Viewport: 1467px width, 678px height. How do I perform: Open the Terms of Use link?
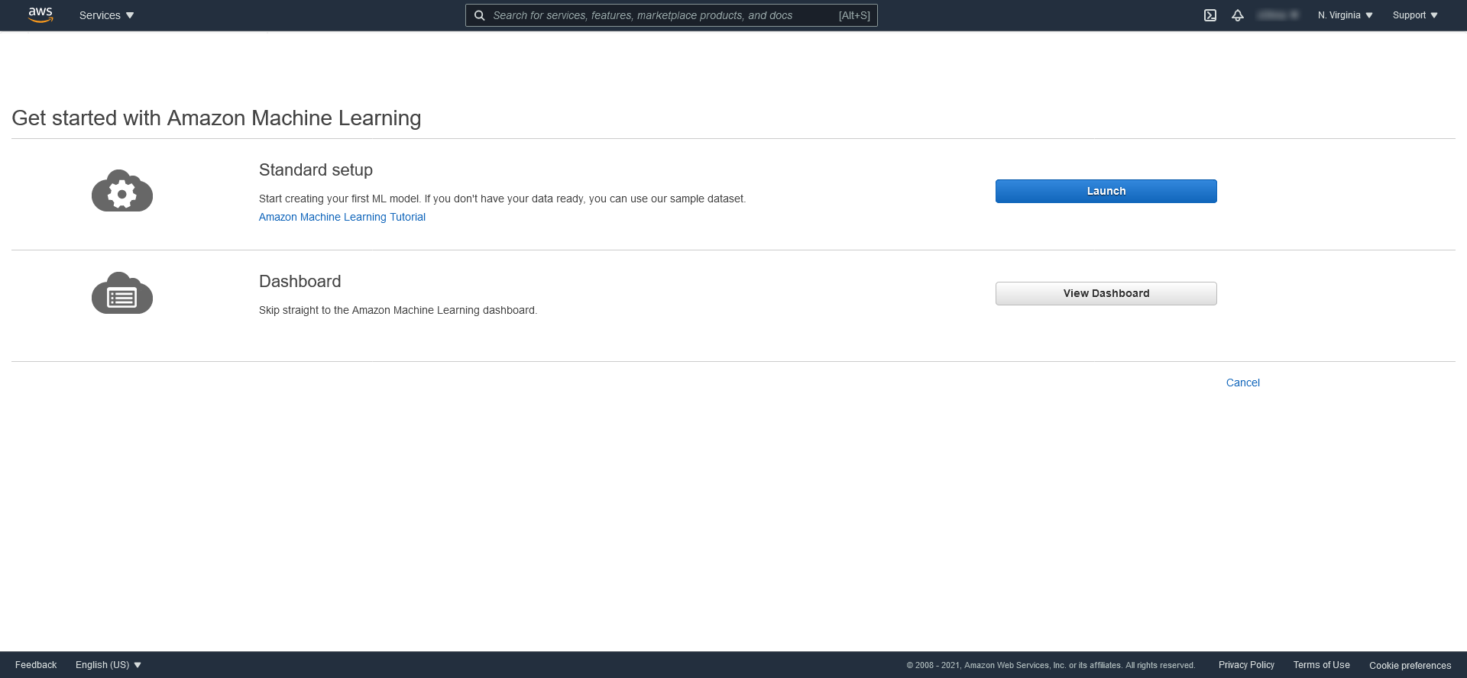pos(1321,665)
